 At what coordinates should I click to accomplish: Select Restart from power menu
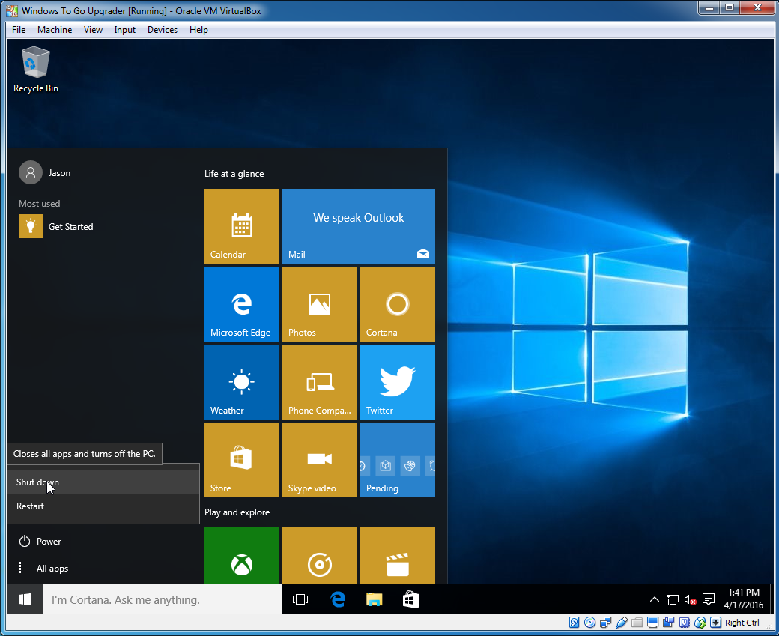coord(103,506)
